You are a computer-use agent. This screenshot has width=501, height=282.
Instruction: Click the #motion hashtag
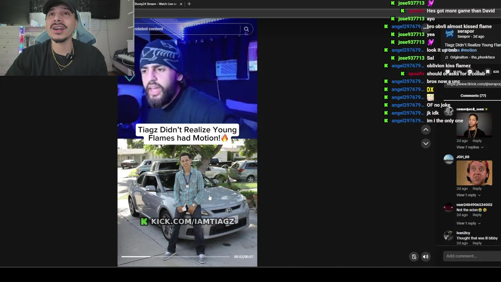pyautogui.click(x=469, y=50)
